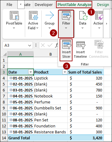Open the Product field filter dropdown
Screen dimensions: 112x142
[65, 72]
